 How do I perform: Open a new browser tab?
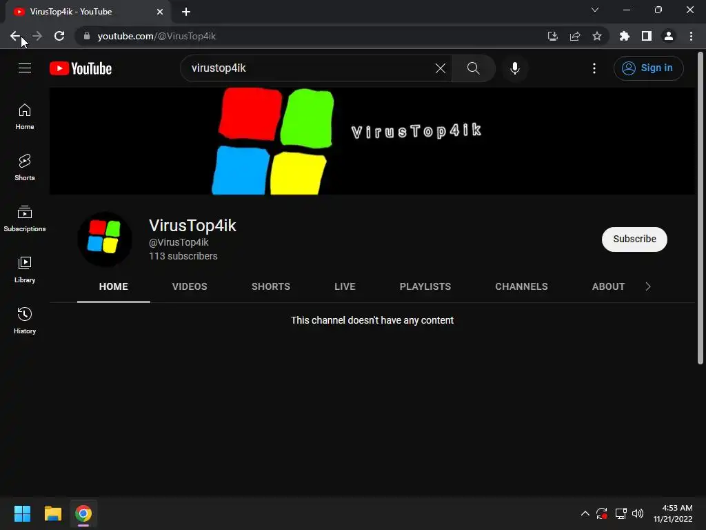click(186, 12)
